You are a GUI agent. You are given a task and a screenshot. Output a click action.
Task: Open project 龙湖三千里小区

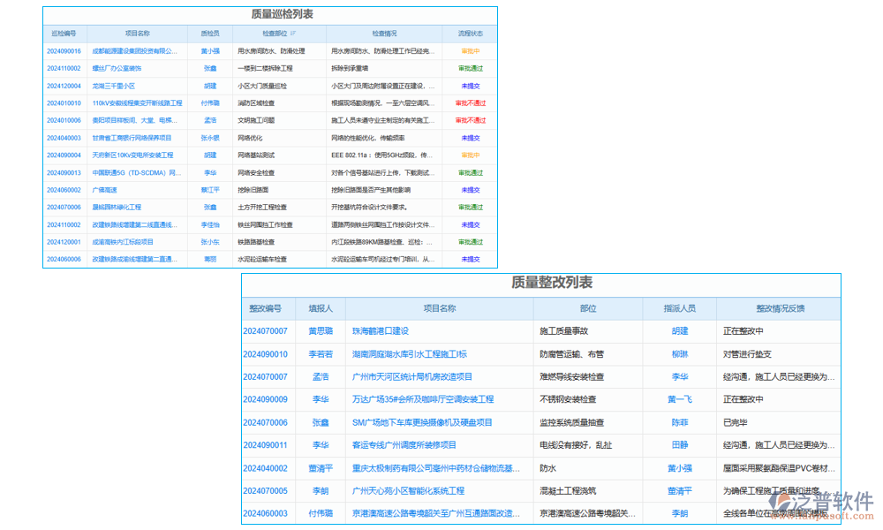(x=115, y=85)
